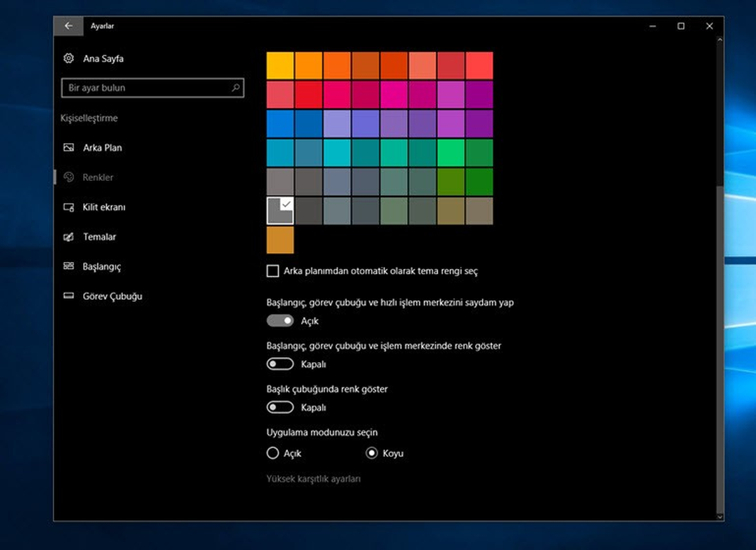Pick the bright blue swatch starting third row

tap(280, 123)
